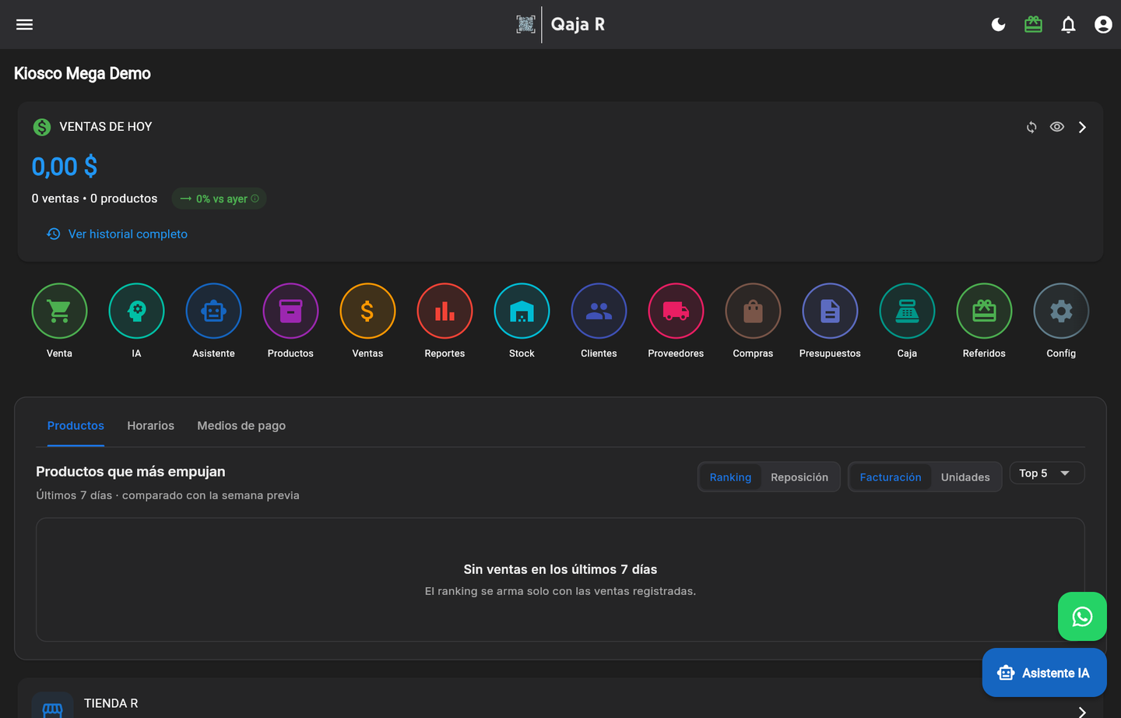Launch the Asistente robot shortcut
The height and width of the screenshot is (718, 1121).
pyautogui.click(x=213, y=311)
